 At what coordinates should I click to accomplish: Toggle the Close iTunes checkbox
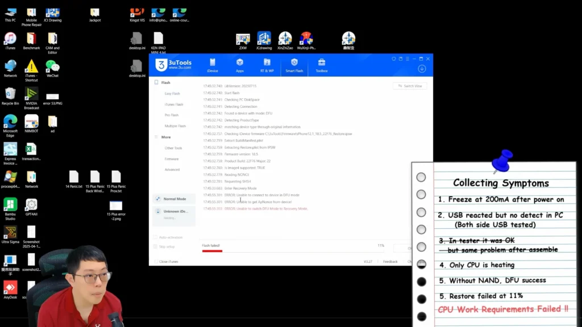pyautogui.click(x=156, y=262)
